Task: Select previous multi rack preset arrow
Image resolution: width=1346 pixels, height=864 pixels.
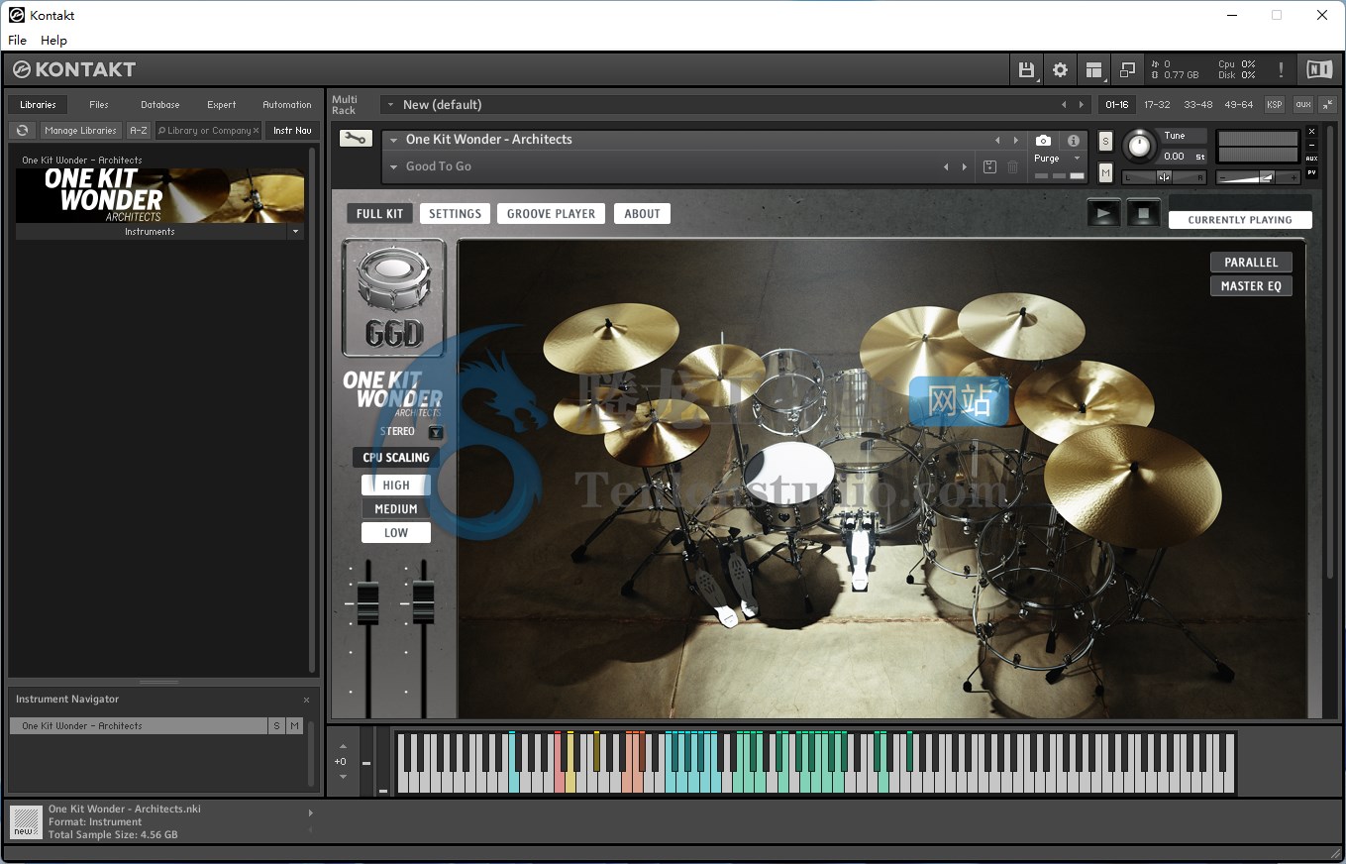Action: 1064,104
